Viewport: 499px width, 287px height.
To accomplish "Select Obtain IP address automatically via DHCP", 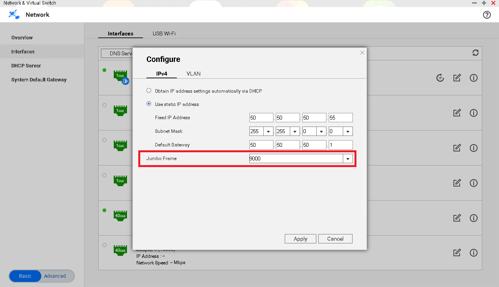I will [x=149, y=91].
